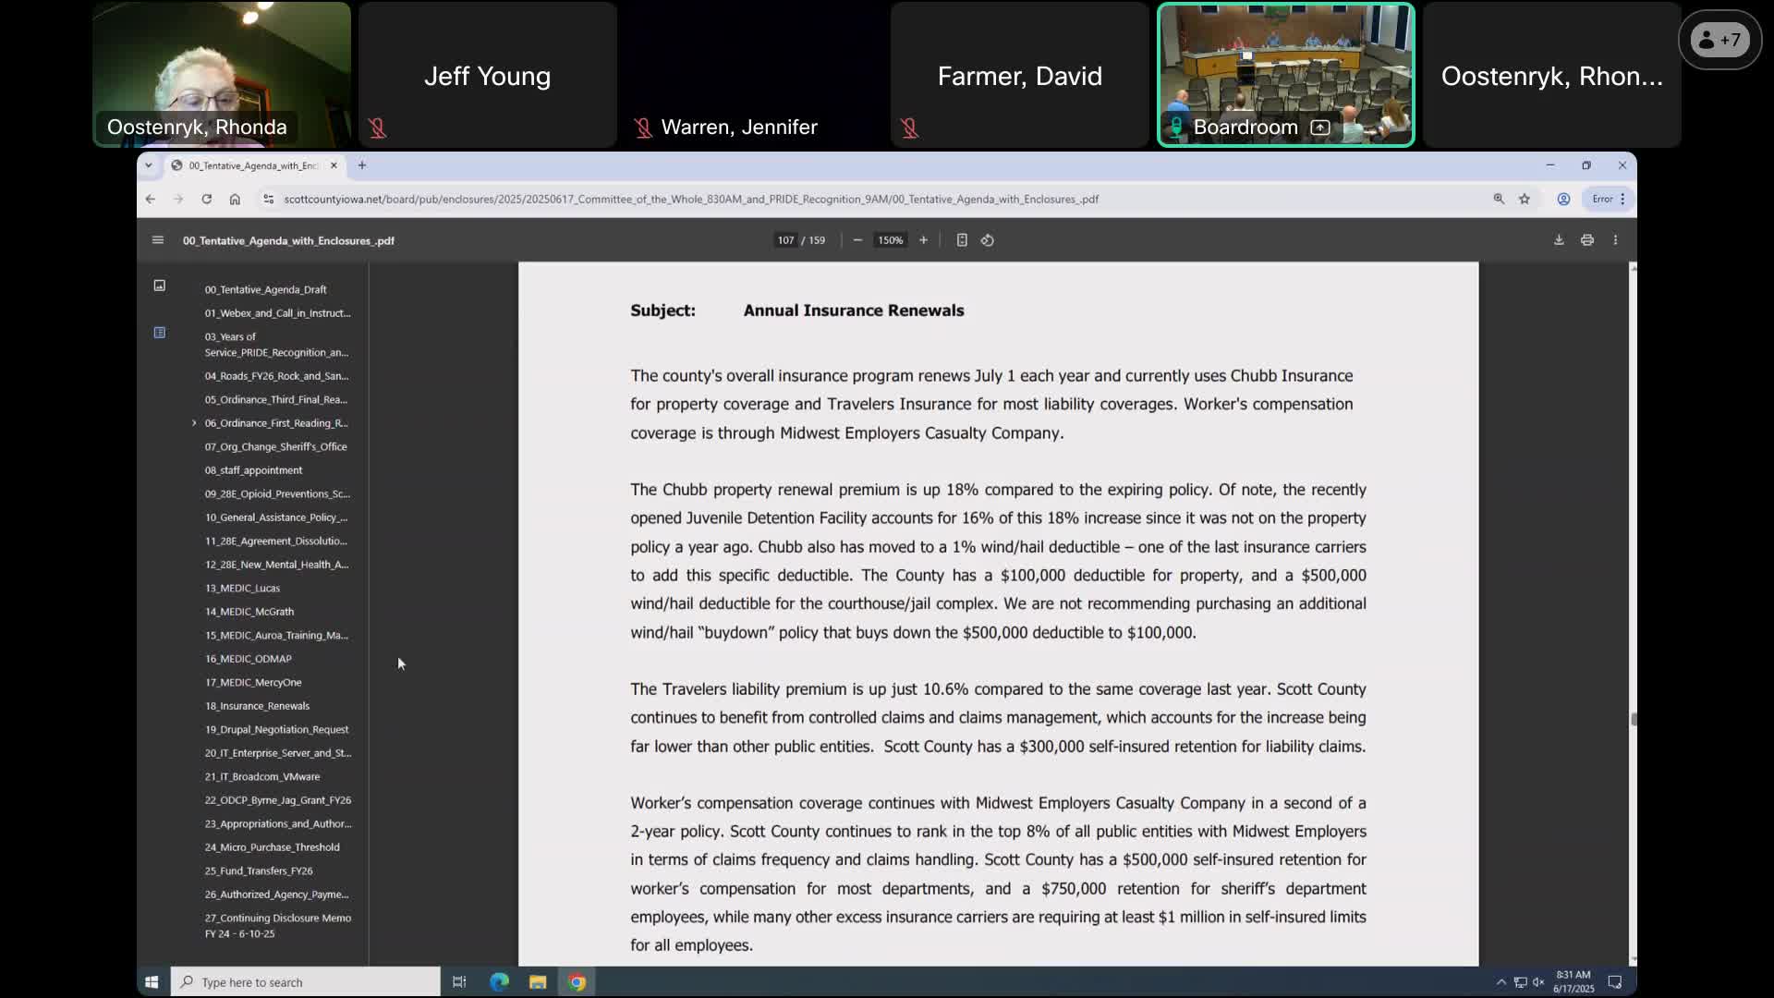Show more meeting participants (+7)

point(1719,40)
